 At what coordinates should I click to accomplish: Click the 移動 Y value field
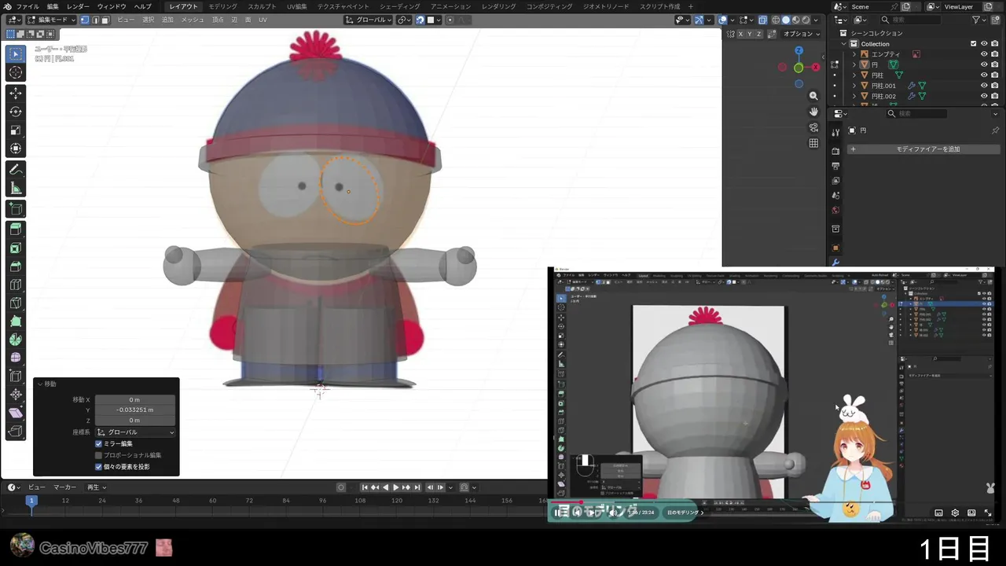134,410
